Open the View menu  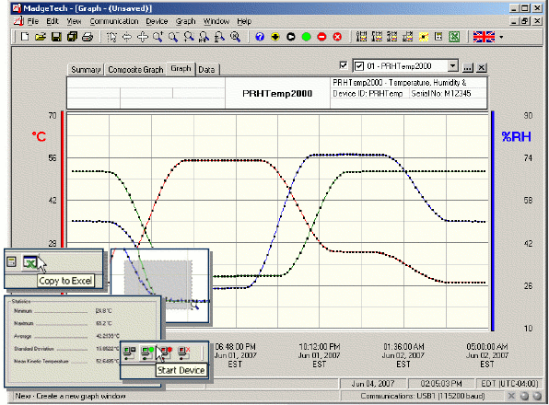point(74,21)
